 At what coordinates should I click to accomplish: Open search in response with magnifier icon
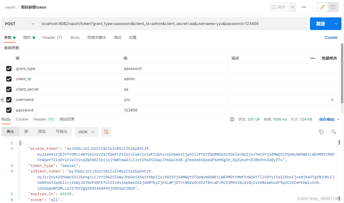[334, 132]
